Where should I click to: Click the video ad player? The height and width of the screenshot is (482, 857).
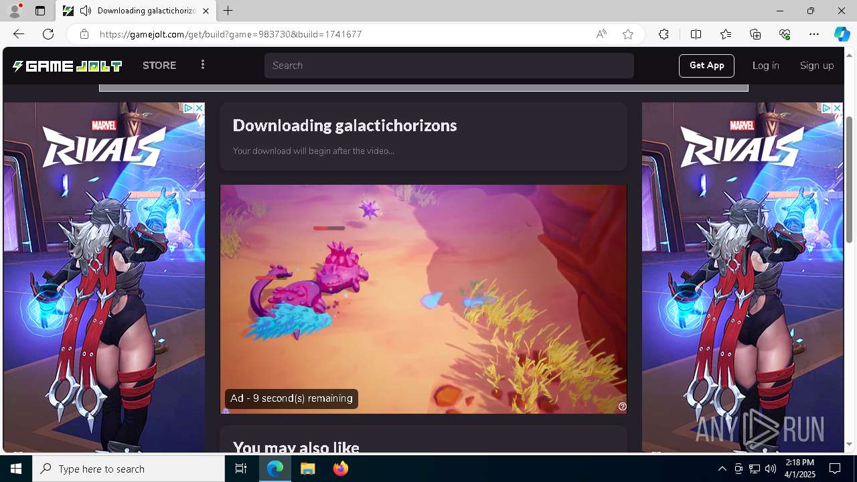pyautogui.click(x=424, y=299)
